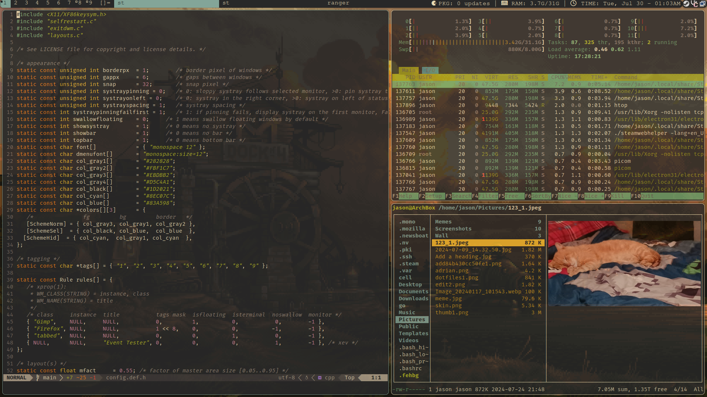Expand the Downloads directory in ranger sidebar
The image size is (707, 397).
413,298
